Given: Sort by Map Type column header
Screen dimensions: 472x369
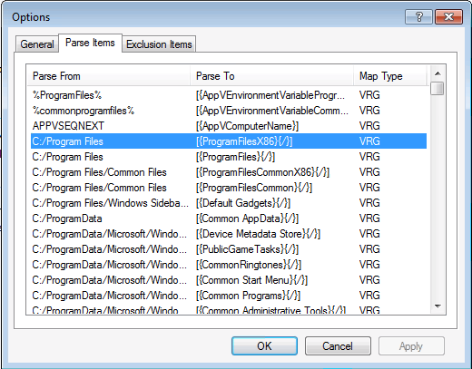Looking at the screenshot, I should 390,76.
